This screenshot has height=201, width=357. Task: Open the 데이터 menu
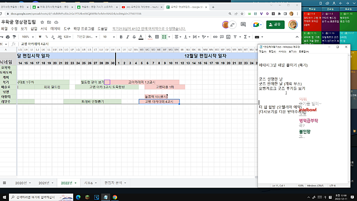point(55,29)
